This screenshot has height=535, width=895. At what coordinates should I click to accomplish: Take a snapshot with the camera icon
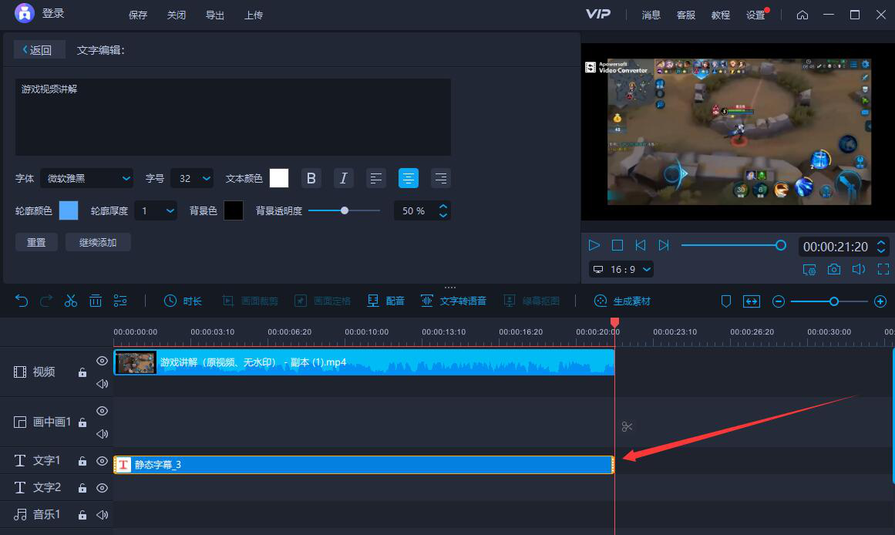834,269
